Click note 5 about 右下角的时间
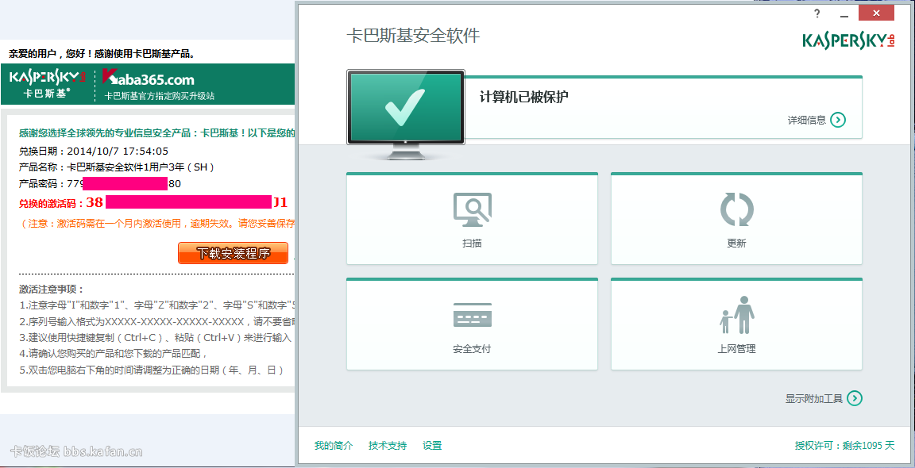This screenshot has height=468, width=915. click(151, 370)
